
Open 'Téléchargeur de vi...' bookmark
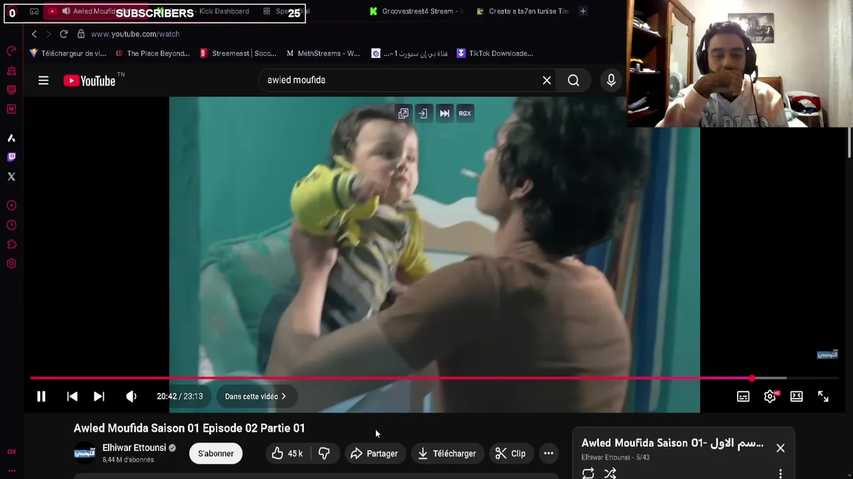(68, 53)
